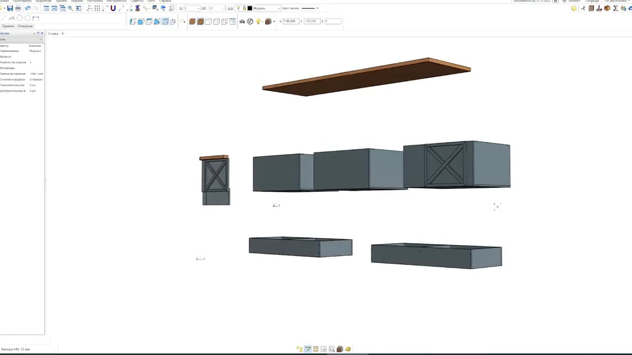Toggle the dotted grid icon in the toolbar
632x355 pixels.
(x=97, y=8)
